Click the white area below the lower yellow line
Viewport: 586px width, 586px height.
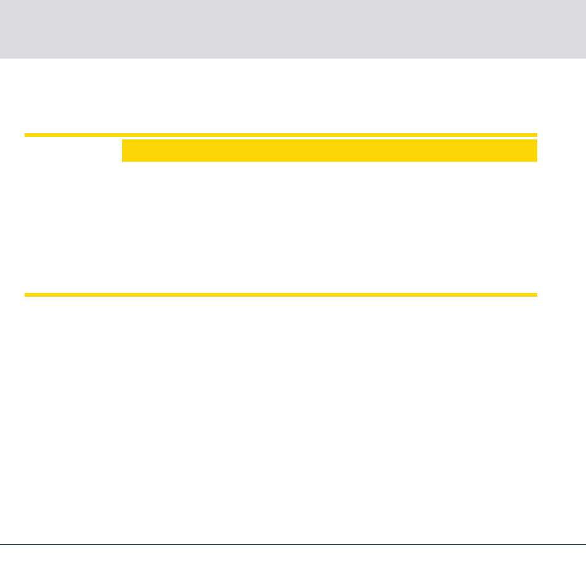click(293, 419)
